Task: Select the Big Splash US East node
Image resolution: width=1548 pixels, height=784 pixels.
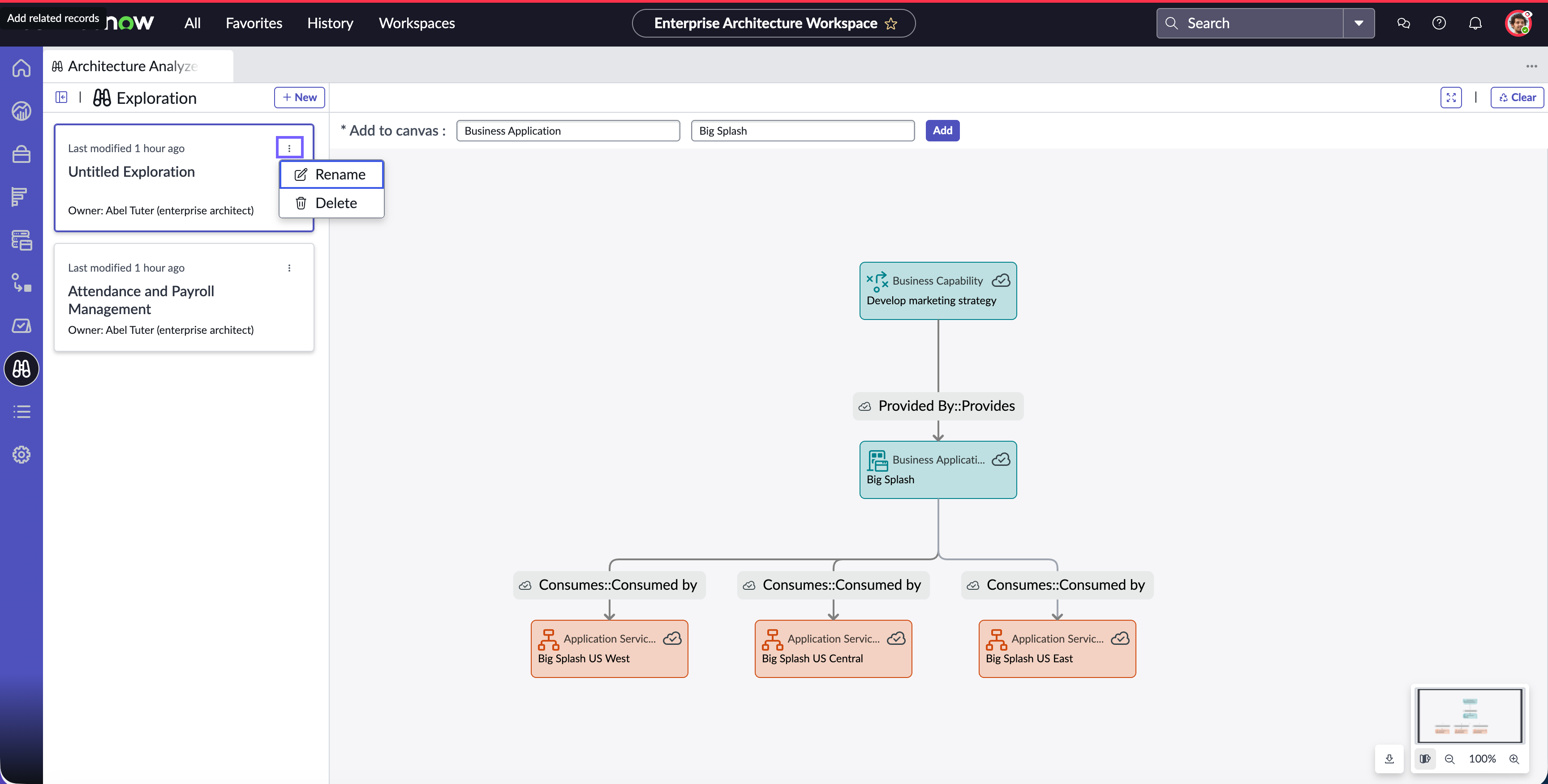Action: (1058, 649)
